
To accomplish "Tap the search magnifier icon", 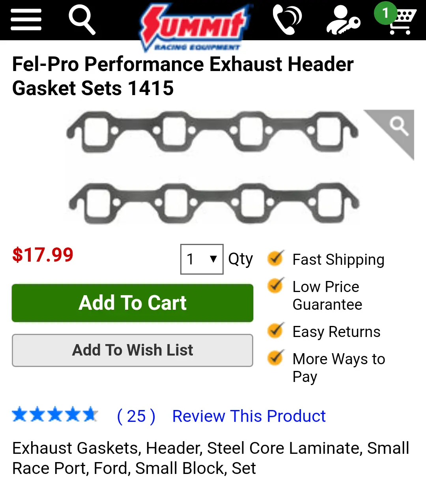I will [x=82, y=19].
